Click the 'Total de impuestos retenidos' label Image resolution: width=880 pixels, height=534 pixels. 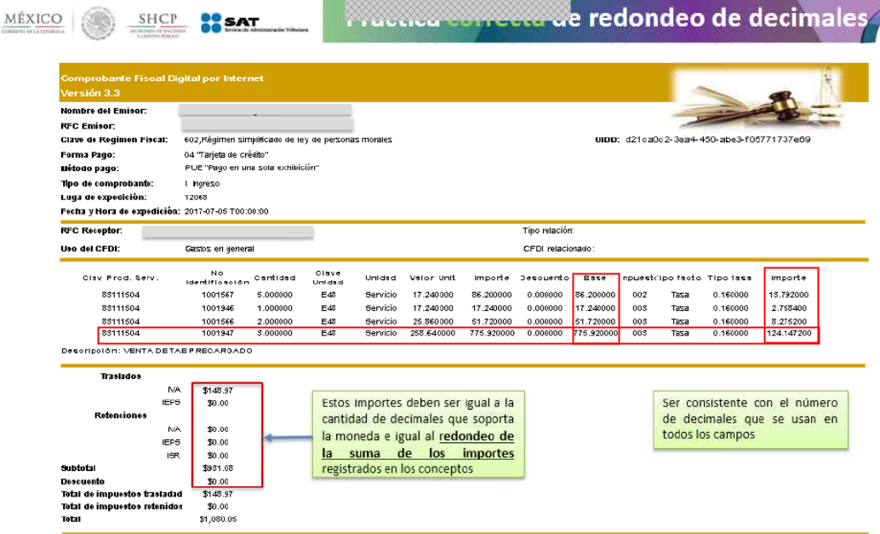click(x=121, y=507)
